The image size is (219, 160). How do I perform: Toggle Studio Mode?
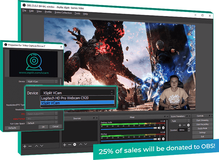click(202, 128)
